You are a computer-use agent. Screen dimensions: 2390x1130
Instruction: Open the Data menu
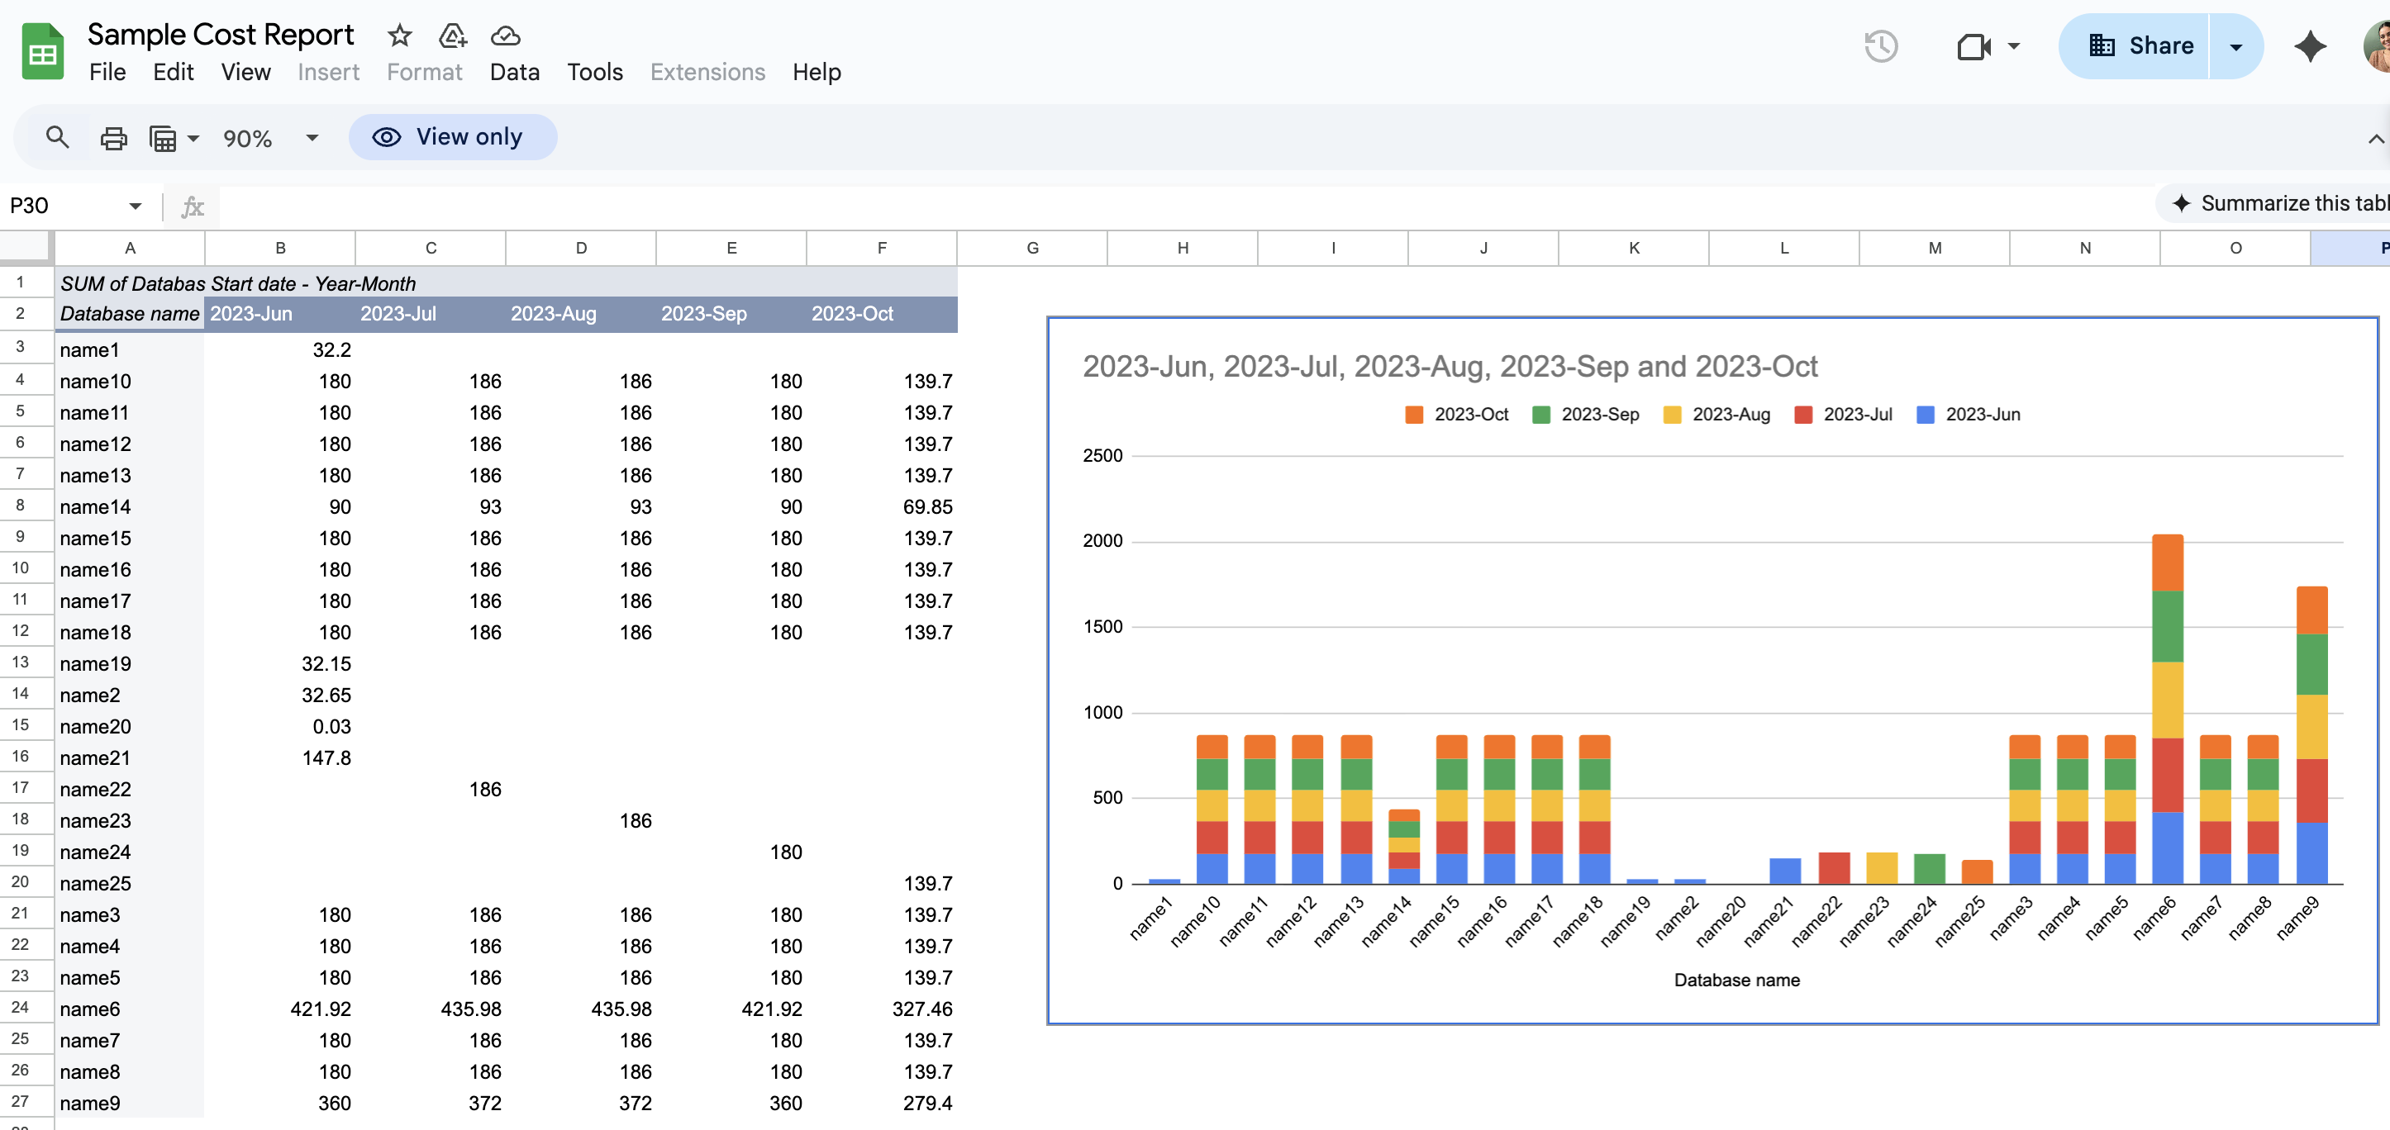point(515,73)
